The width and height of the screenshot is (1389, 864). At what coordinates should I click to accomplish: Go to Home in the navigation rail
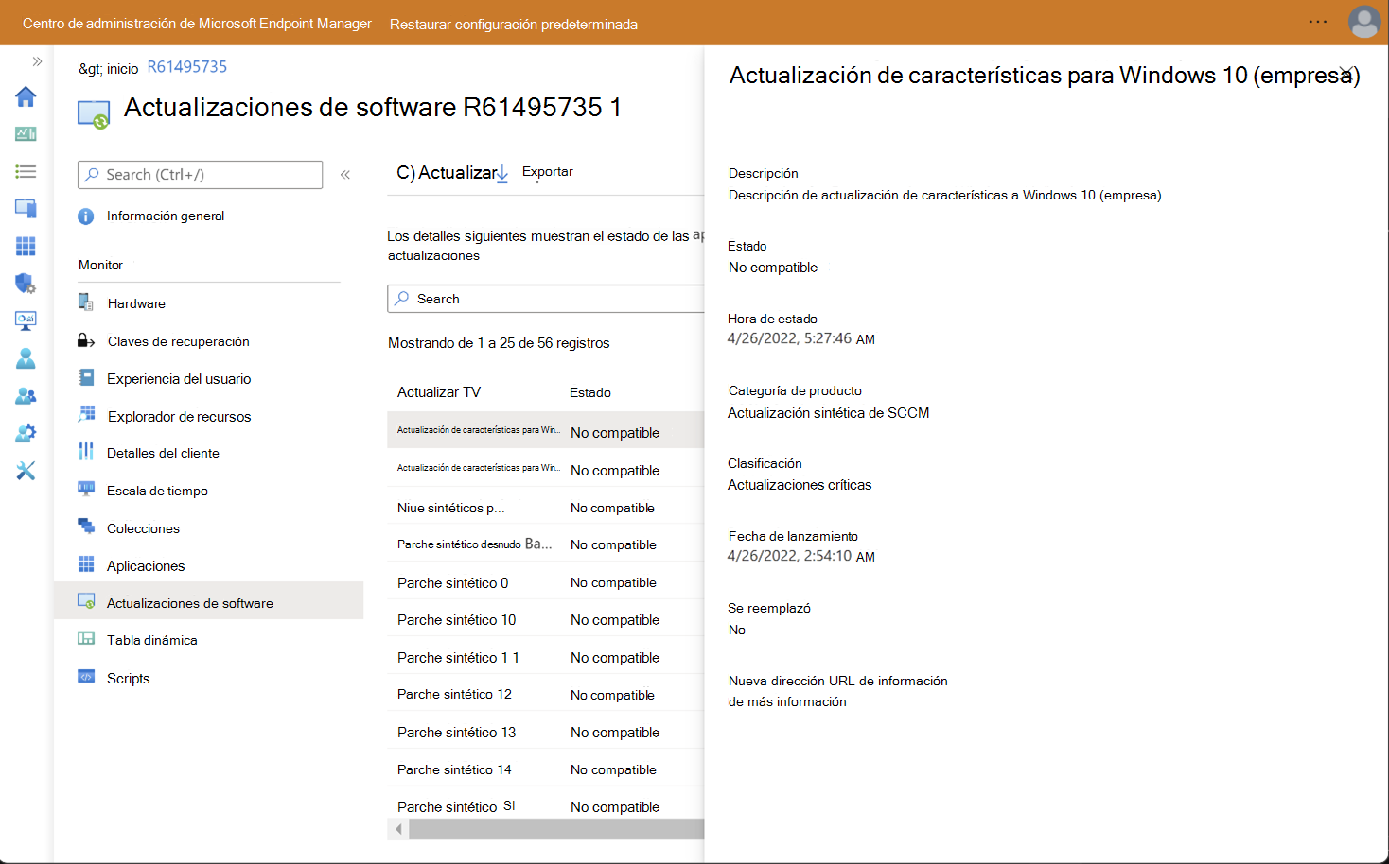[x=26, y=96]
